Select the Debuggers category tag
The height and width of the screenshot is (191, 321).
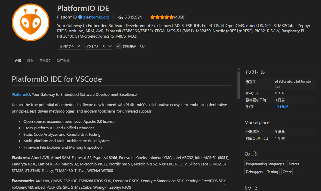pyautogui.click(x=254, y=172)
